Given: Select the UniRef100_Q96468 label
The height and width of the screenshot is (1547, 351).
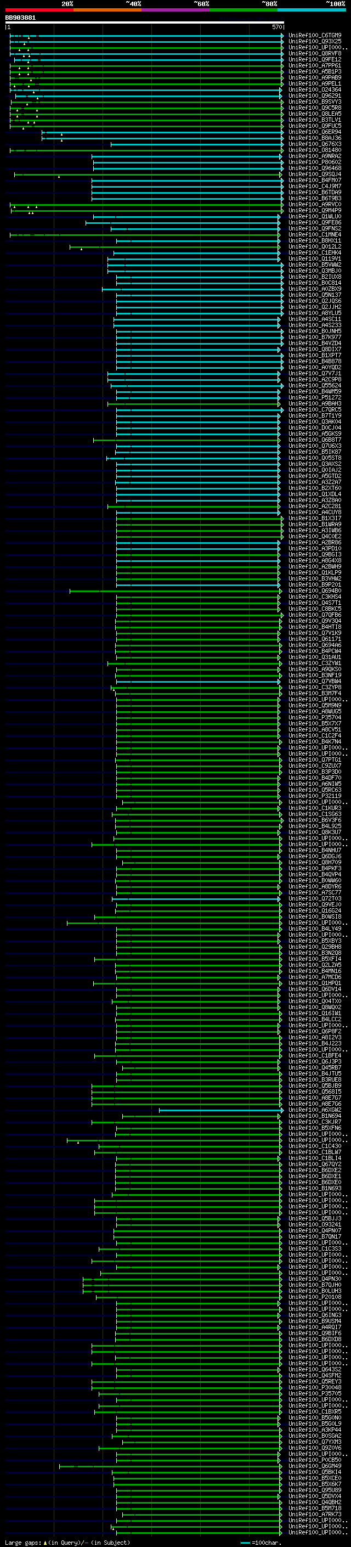Looking at the screenshot, I should [315, 168].
